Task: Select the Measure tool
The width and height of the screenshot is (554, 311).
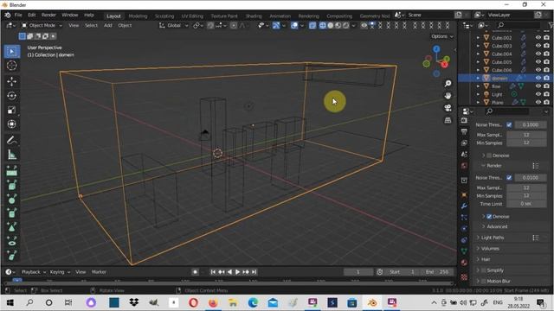Action: (11, 155)
